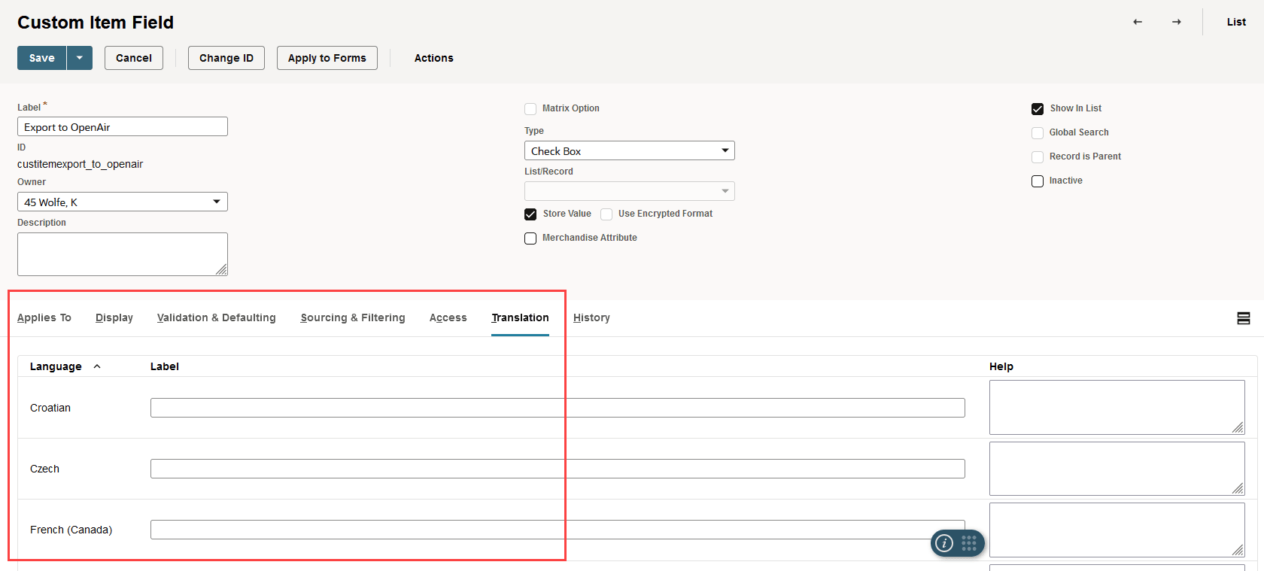Go to previous record arrow
The width and height of the screenshot is (1264, 571).
(1138, 22)
